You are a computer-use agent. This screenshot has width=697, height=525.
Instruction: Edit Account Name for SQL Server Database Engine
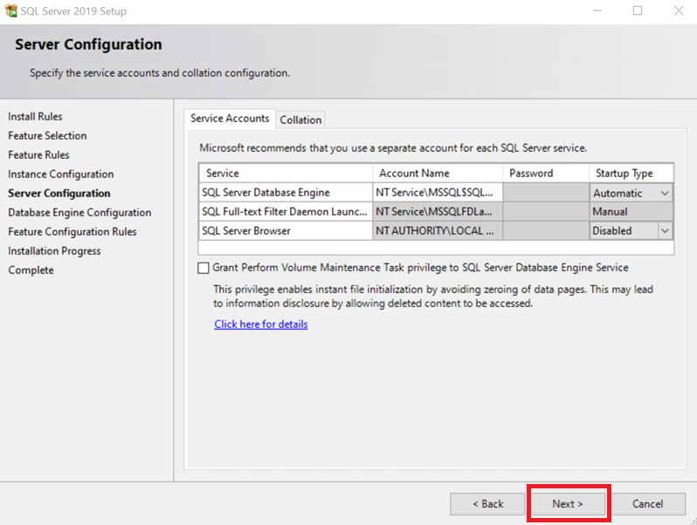(x=437, y=193)
